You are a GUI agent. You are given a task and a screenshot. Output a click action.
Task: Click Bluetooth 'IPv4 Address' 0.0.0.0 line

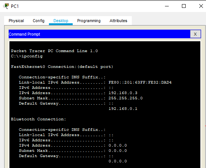tap(73, 145)
